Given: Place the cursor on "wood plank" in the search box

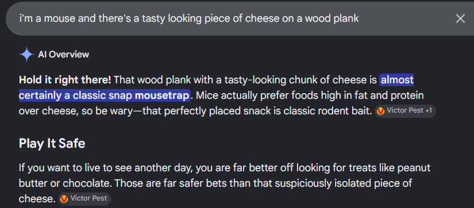Looking at the screenshot, I should (x=332, y=19).
